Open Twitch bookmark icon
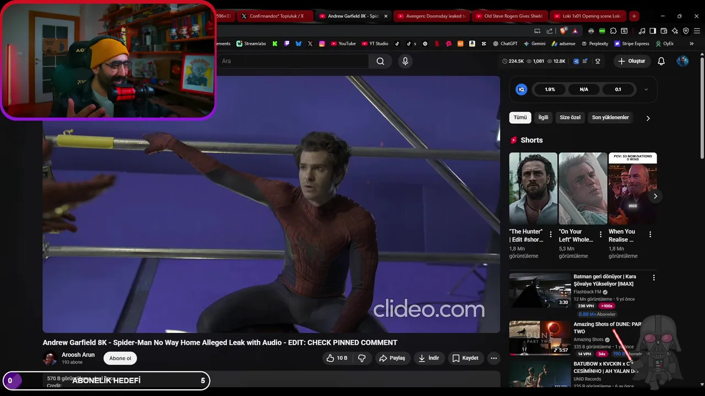This screenshot has height=396, width=705. coord(286,43)
